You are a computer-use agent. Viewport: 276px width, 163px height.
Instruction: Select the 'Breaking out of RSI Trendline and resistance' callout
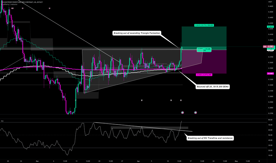click(210, 138)
